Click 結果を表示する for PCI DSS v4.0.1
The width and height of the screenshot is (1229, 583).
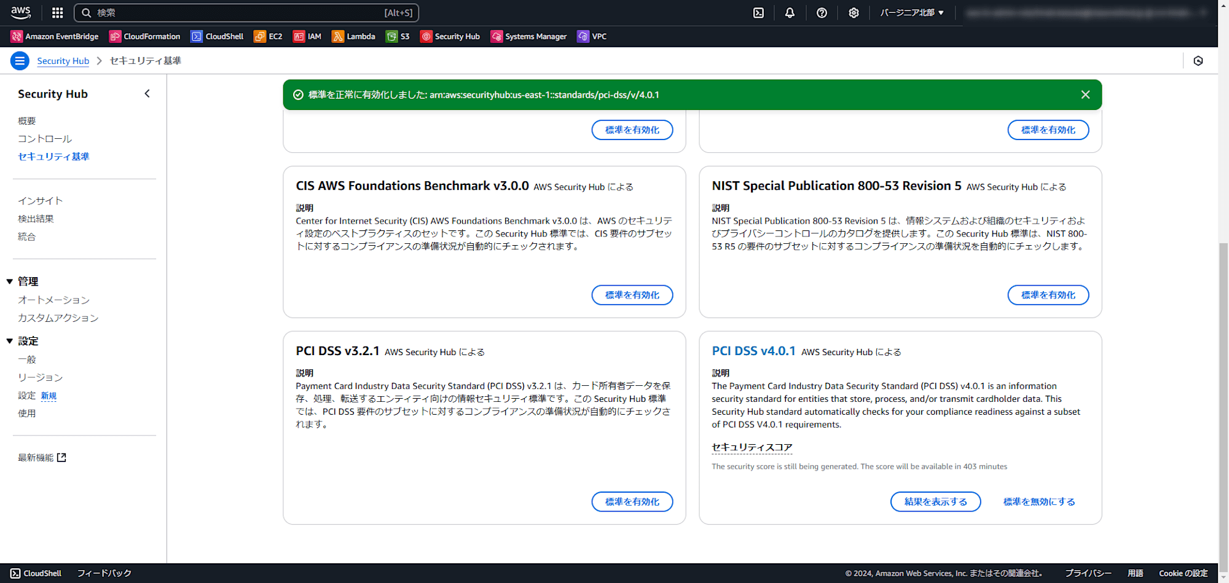935,502
